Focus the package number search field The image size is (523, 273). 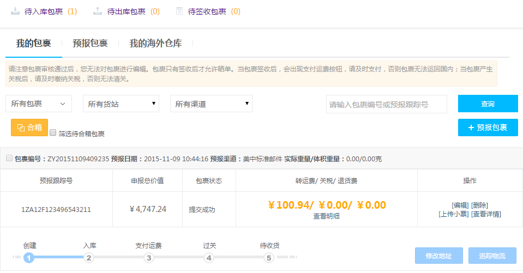(x=386, y=104)
